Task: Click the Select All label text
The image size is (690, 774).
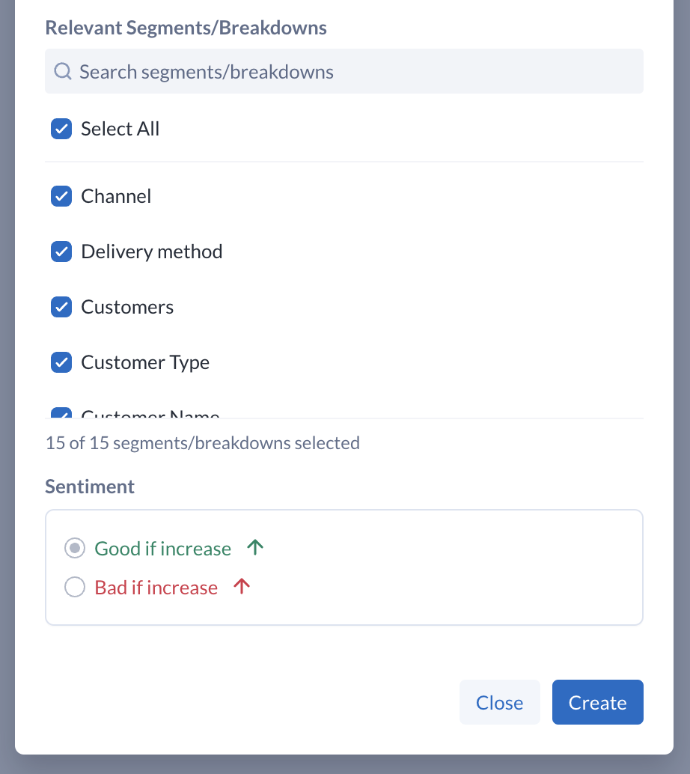Action: 120,129
